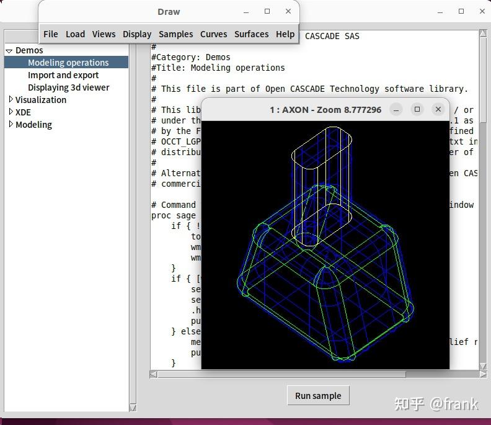This screenshot has width=491, height=425.
Task: Close the AXON viewer window
Action: (x=438, y=109)
